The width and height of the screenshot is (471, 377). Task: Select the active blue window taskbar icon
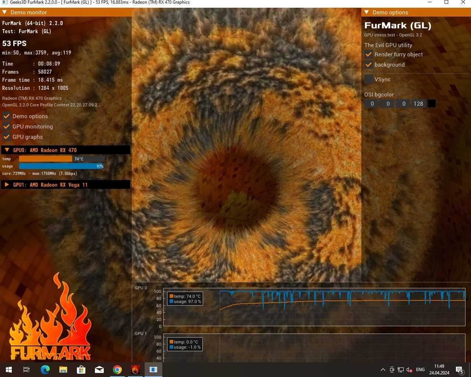[153, 370]
